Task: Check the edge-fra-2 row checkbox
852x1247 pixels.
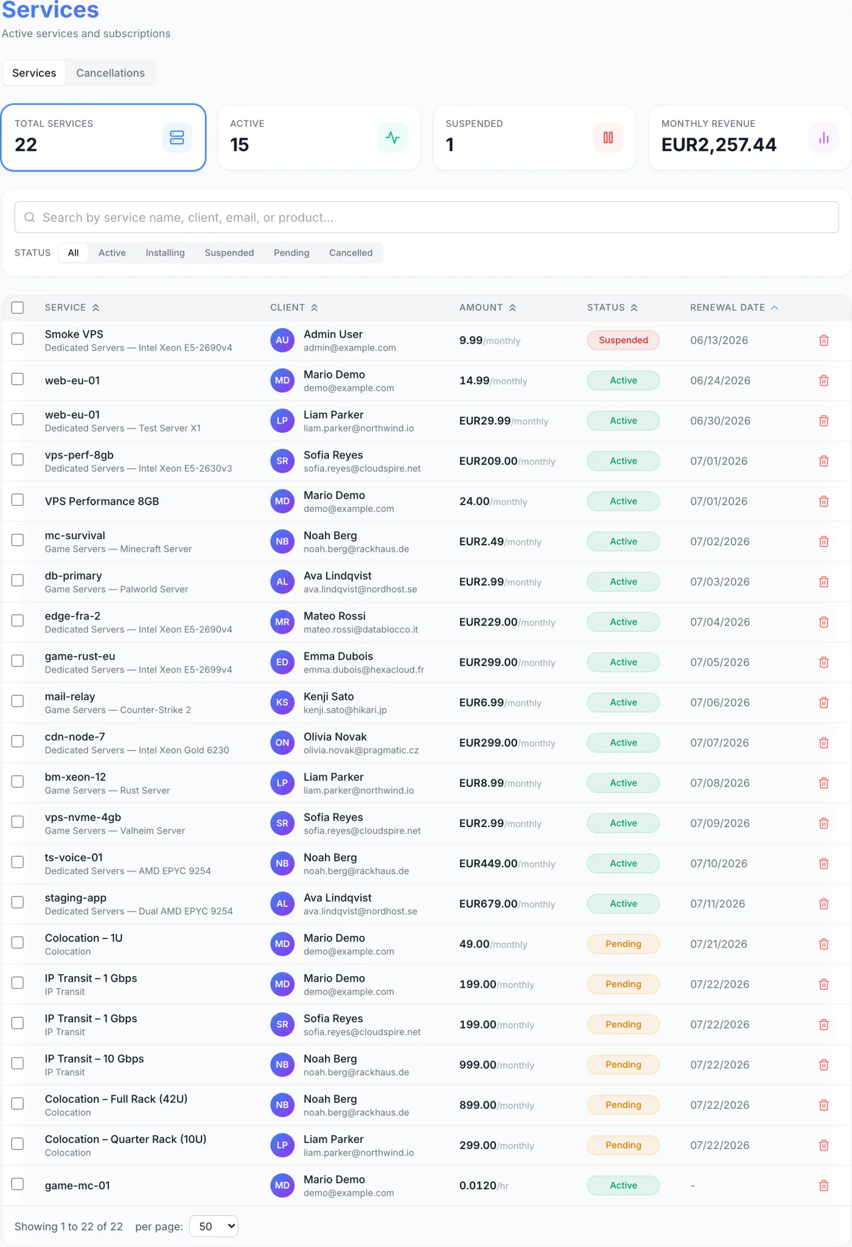Action: (18, 620)
